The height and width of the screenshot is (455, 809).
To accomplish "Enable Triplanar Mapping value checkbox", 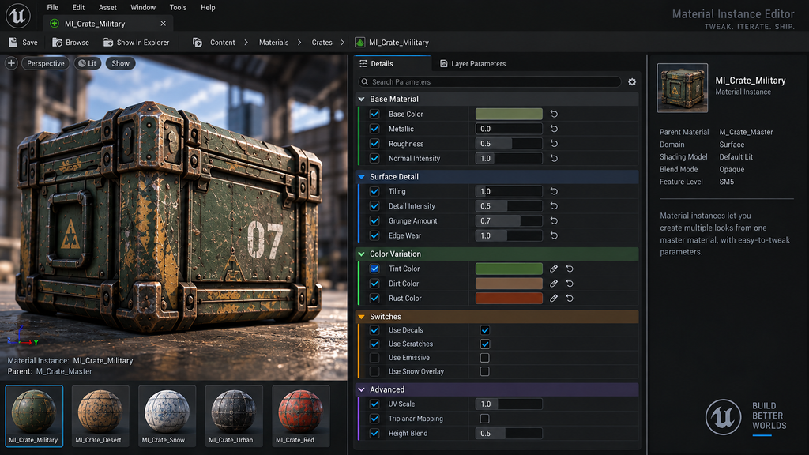I will coord(485,419).
